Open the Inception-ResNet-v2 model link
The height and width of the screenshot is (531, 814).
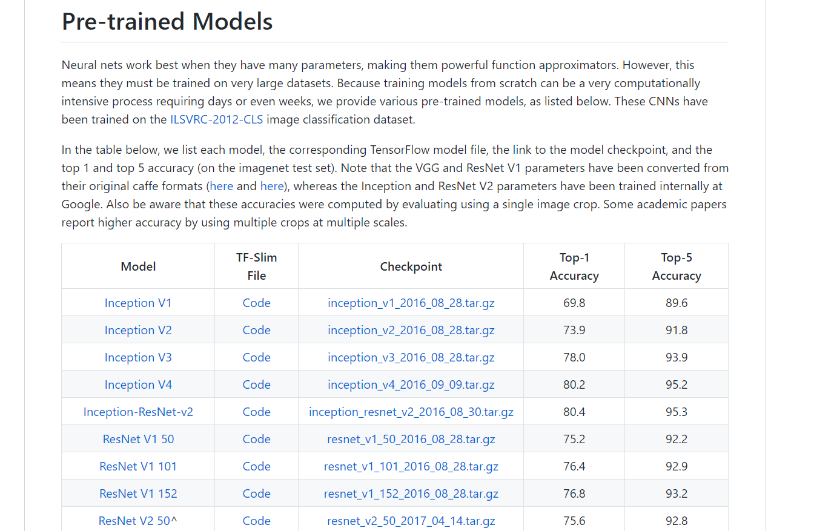(x=138, y=412)
